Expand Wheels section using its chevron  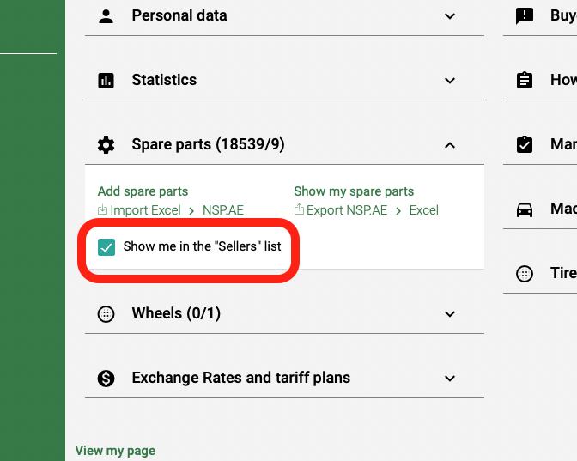(450, 314)
